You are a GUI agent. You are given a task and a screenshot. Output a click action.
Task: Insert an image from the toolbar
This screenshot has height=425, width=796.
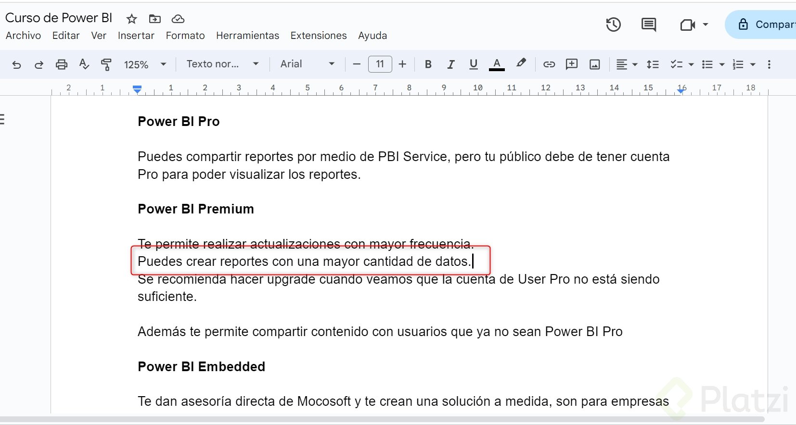point(595,64)
